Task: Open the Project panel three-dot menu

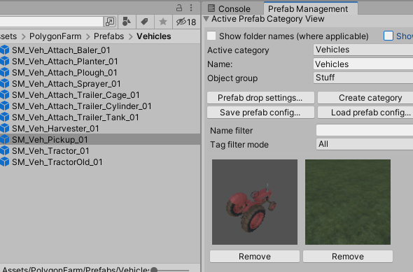Action: point(191,8)
